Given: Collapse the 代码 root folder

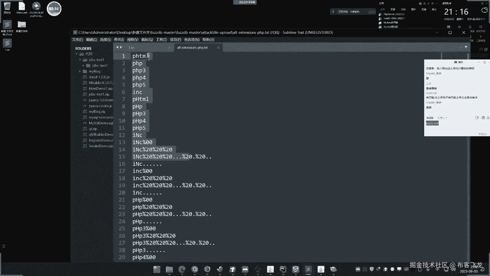Looking at the screenshot, I should click(77, 54).
